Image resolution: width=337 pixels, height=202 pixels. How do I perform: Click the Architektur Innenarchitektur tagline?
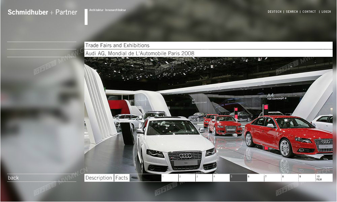[108, 10]
